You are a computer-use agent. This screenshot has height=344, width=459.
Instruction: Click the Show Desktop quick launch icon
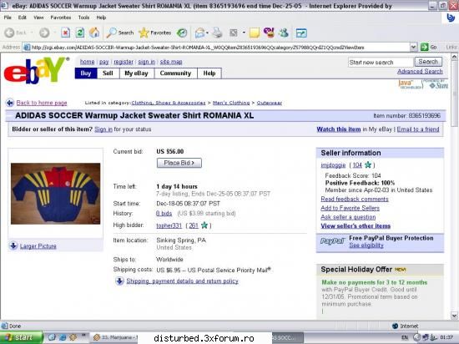52,337
